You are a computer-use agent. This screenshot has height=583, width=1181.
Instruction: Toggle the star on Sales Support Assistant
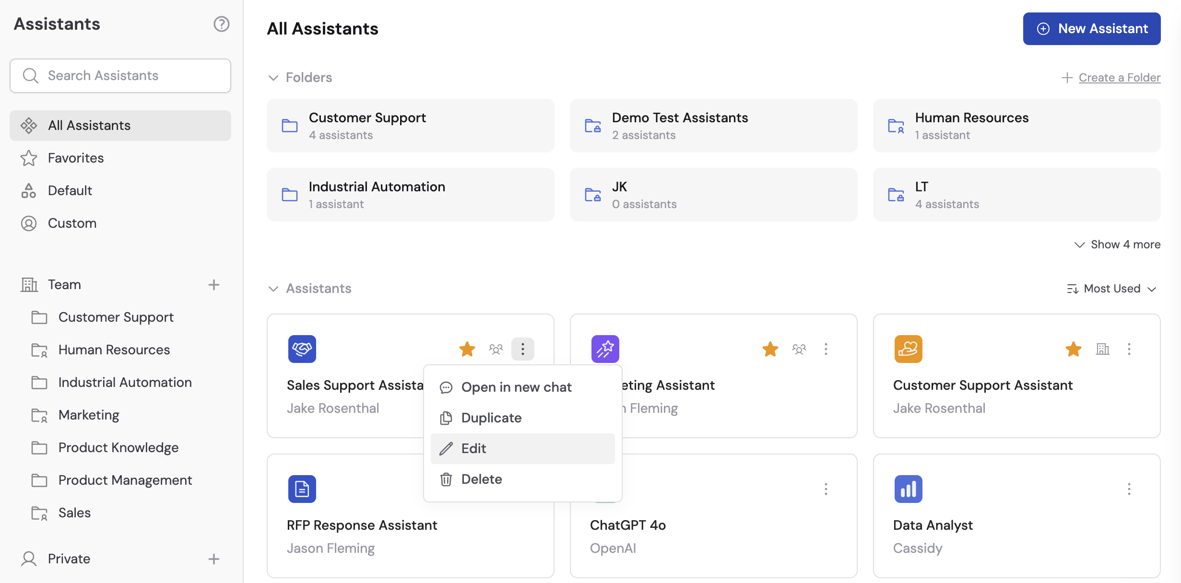[467, 349]
